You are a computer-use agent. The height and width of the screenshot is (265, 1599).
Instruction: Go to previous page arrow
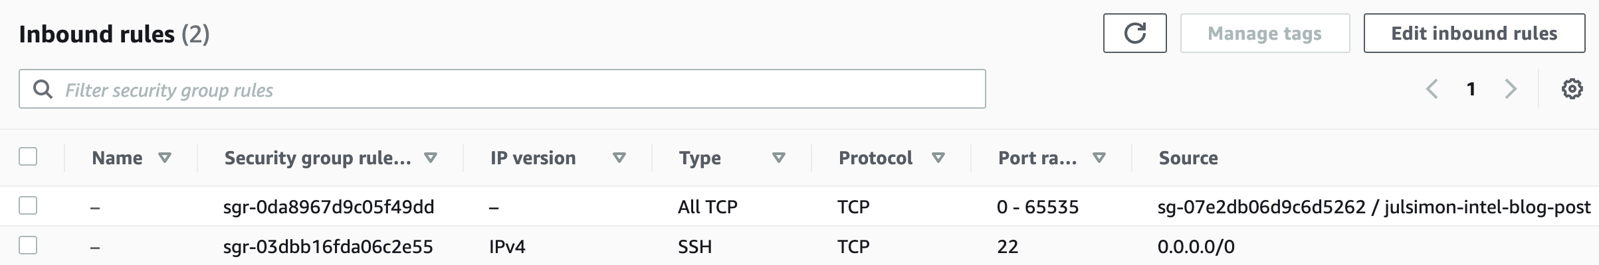(x=1432, y=89)
